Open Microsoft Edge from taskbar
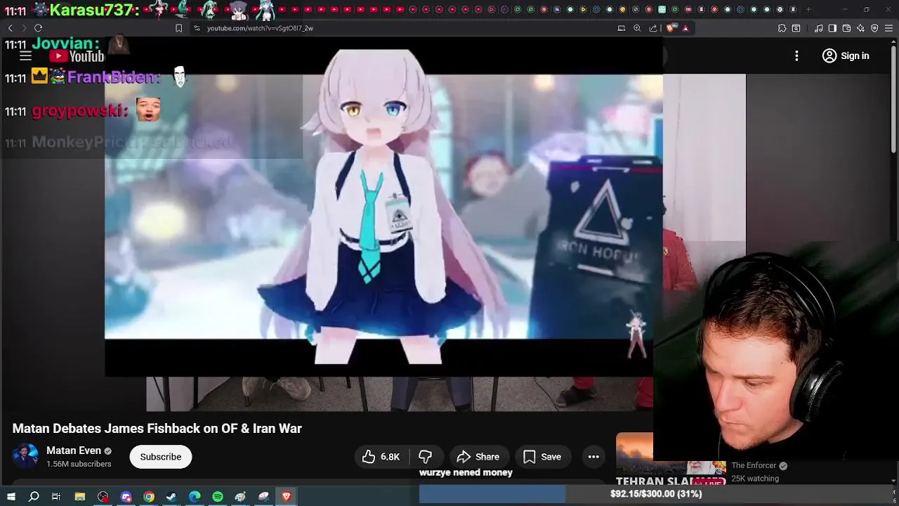The image size is (899, 506). point(195,497)
